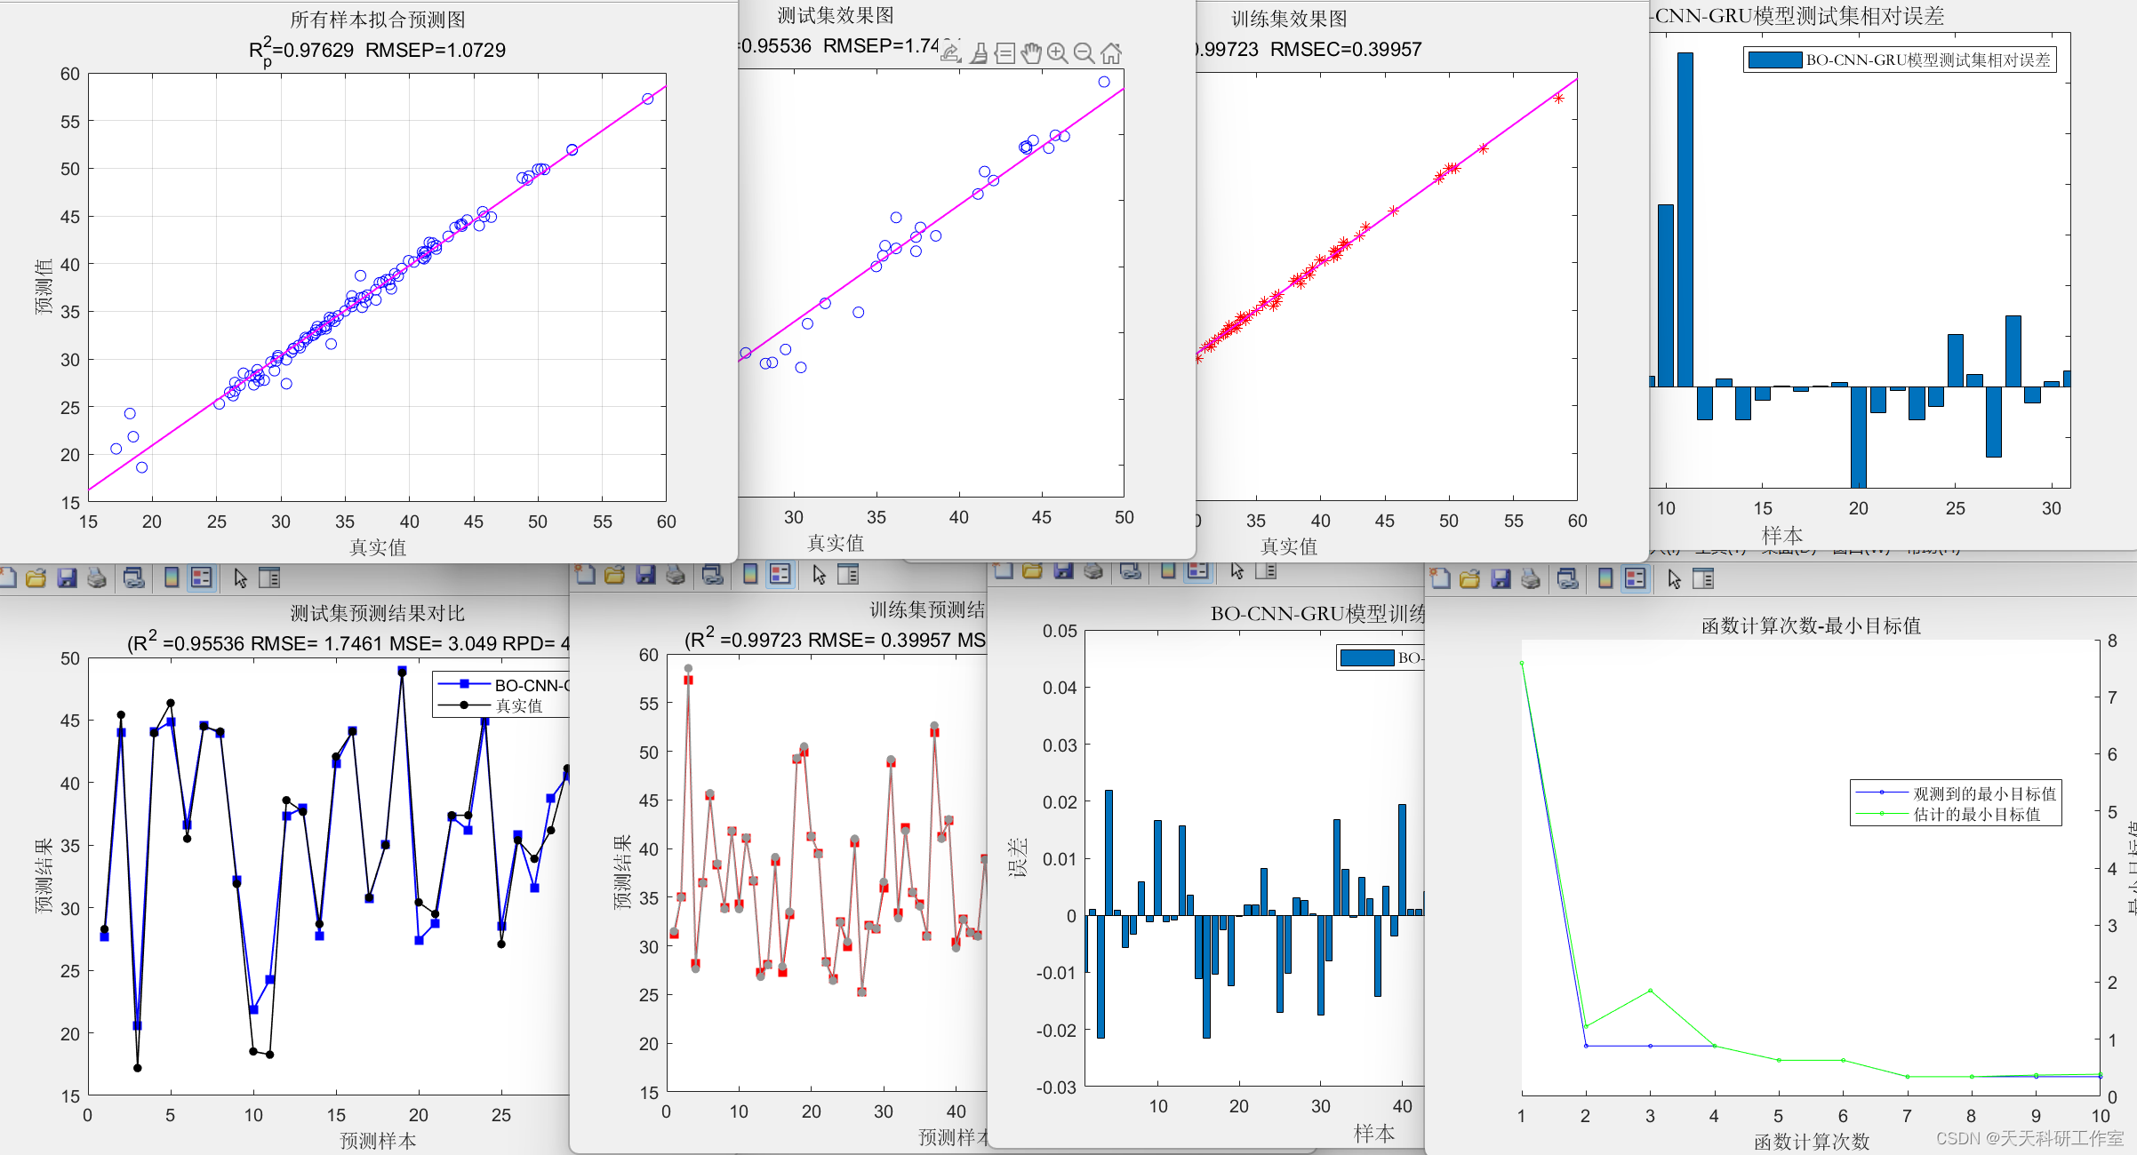
Task: Toggle Insert Legend in 测试集预测结果对比 toolbar
Action: point(202,577)
